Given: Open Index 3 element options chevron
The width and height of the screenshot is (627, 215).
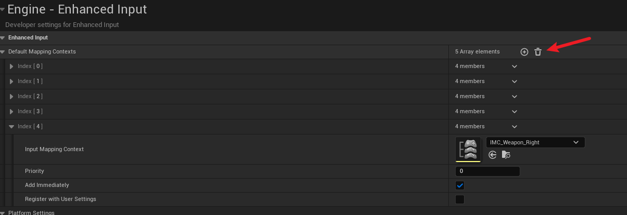Looking at the screenshot, I should coord(515,112).
